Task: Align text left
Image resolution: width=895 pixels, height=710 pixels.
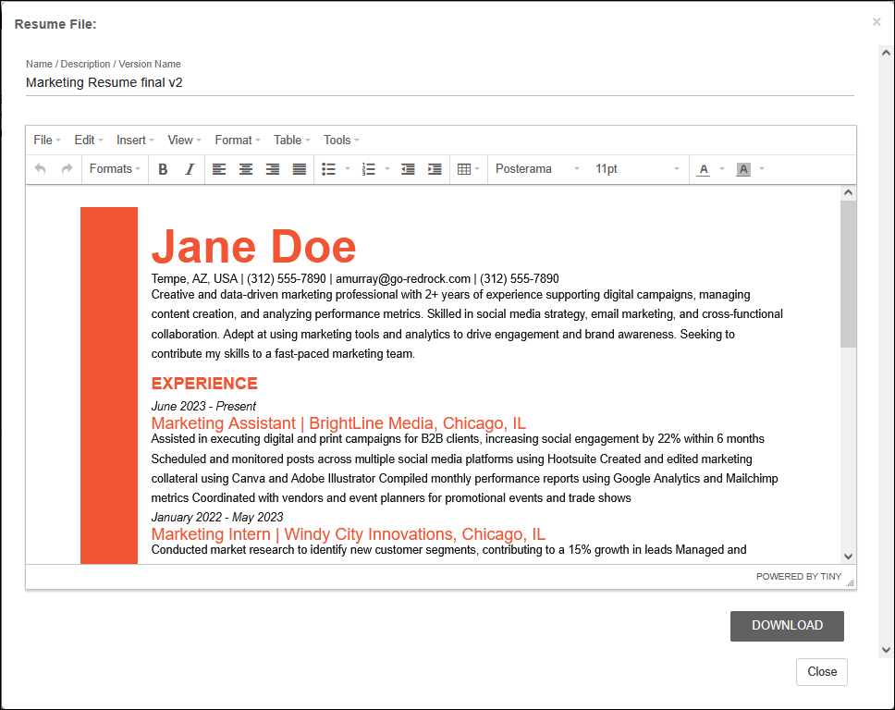Action: 219,169
